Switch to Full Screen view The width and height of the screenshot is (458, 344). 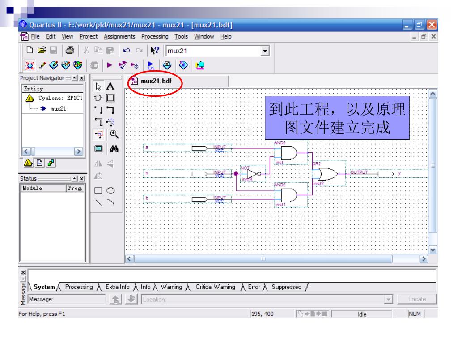click(98, 149)
